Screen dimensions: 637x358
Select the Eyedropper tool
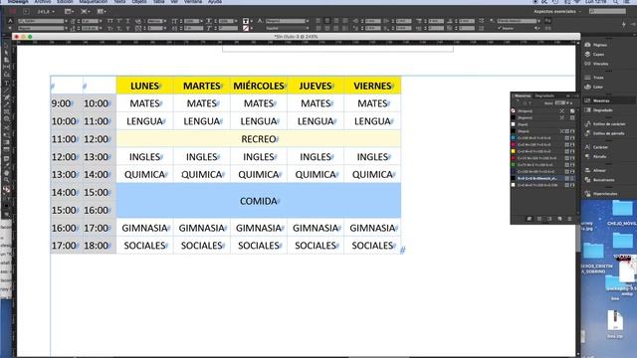7,166
